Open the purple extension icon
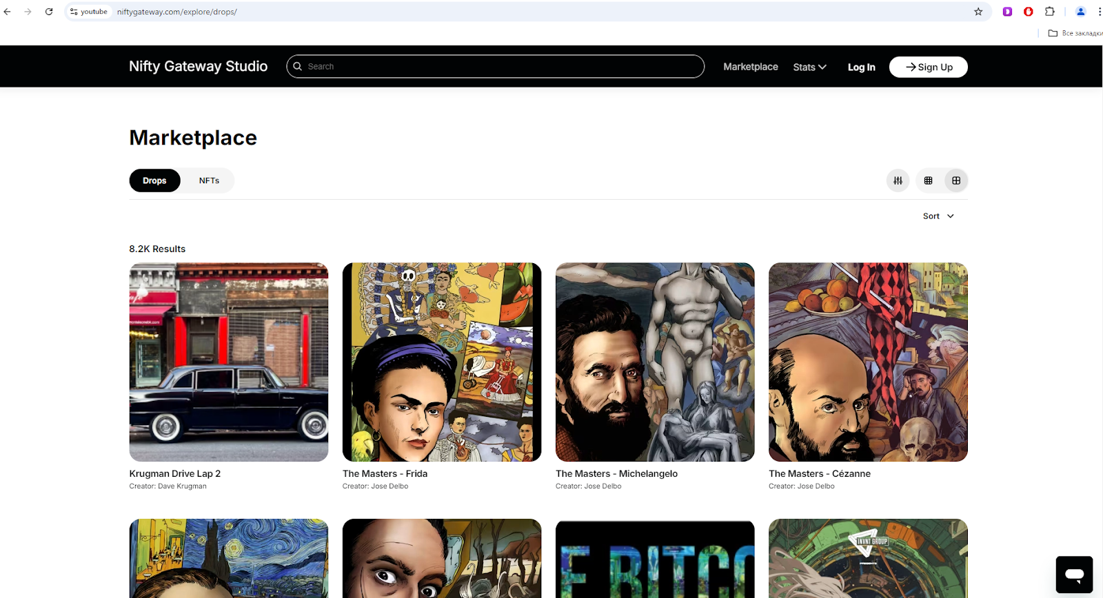This screenshot has height=598, width=1103. tap(1007, 12)
